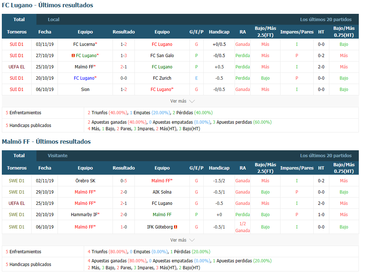The width and height of the screenshot is (365, 274).
Task: Open Los últimos 20 partidos for Malmö FF
Action: 326,156
